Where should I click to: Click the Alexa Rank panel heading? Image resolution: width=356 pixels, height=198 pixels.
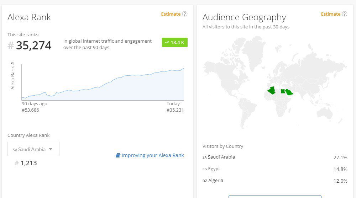pos(29,17)
